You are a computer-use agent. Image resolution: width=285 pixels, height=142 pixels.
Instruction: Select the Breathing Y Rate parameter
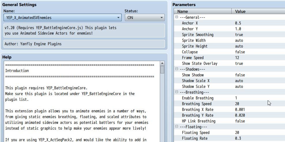point(229,115)
